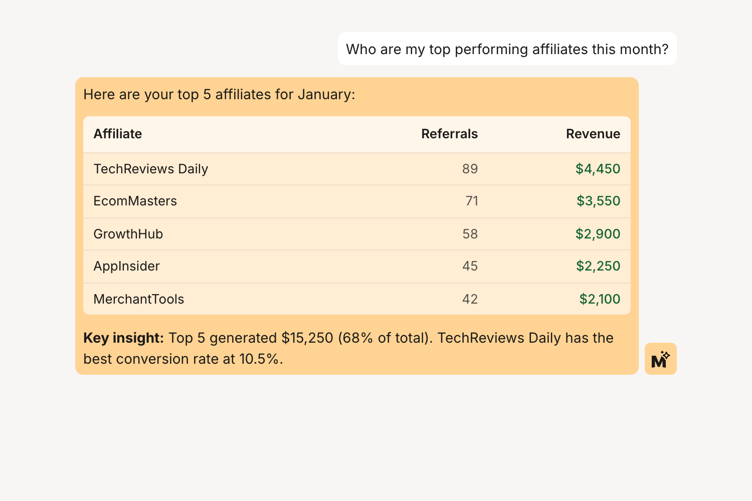Select the $2,900 revenue figure
Image resolution: width=752 pixels, height=501 pixels.
598,233
